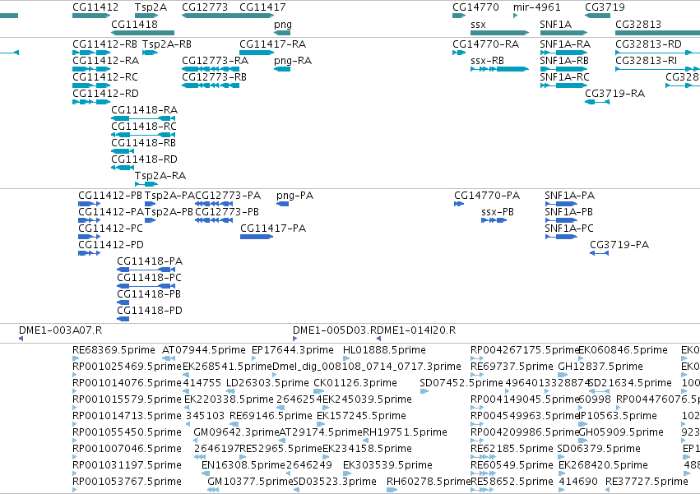Open transcript CG32813-RD
Screen dimensions: 700x494
pos(649,44)
